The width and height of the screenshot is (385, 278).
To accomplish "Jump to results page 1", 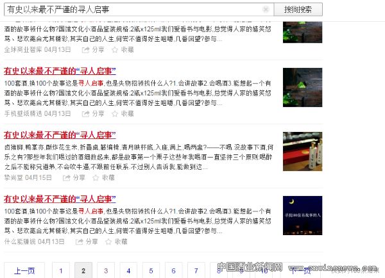I will click(x=61, y=270).
